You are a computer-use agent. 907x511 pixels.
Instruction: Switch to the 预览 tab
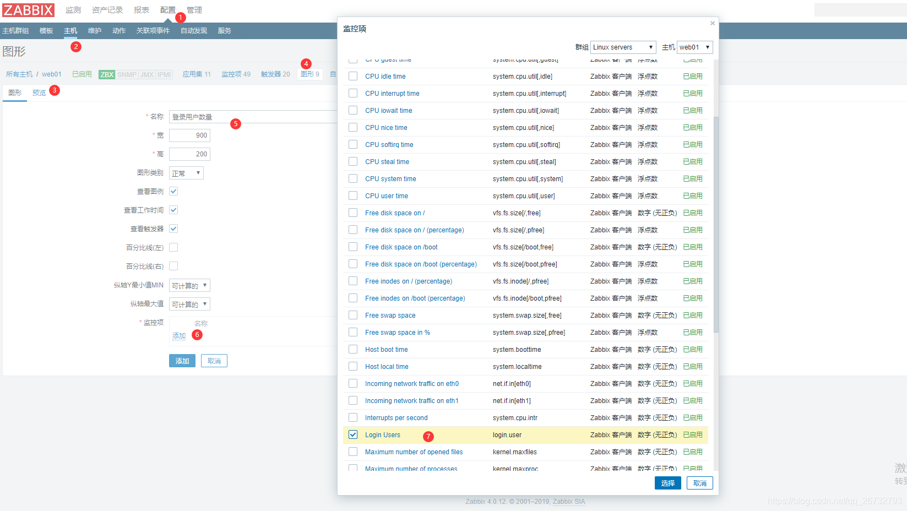click(x=39, y=93)
